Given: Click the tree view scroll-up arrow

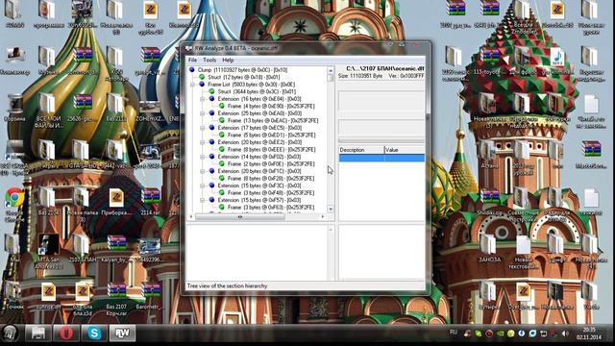Looking at the screenshot, I should (x=331, y=70).
